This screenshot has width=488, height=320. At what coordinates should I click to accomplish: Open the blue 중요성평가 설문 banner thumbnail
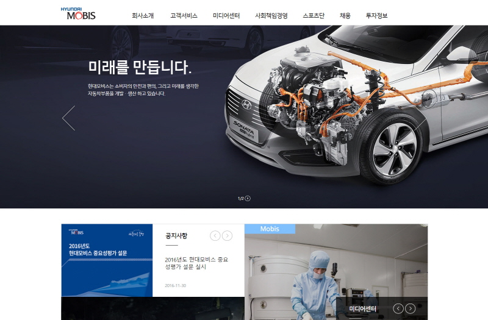pyautogui.click(x=107, y=260)
